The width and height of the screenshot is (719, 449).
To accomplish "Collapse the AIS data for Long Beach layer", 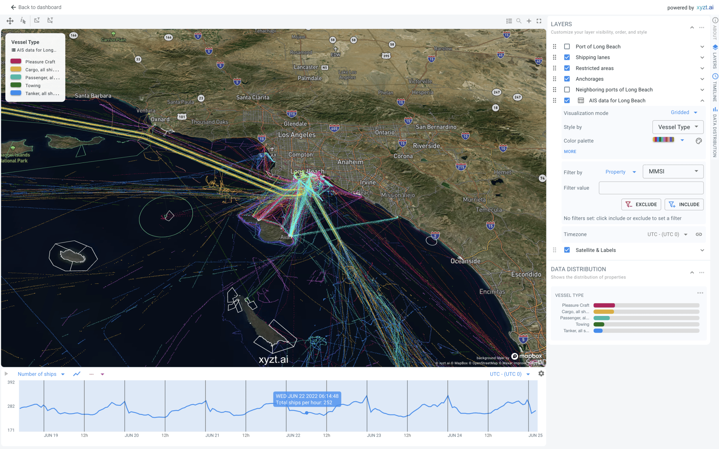I will coord(702,101).
